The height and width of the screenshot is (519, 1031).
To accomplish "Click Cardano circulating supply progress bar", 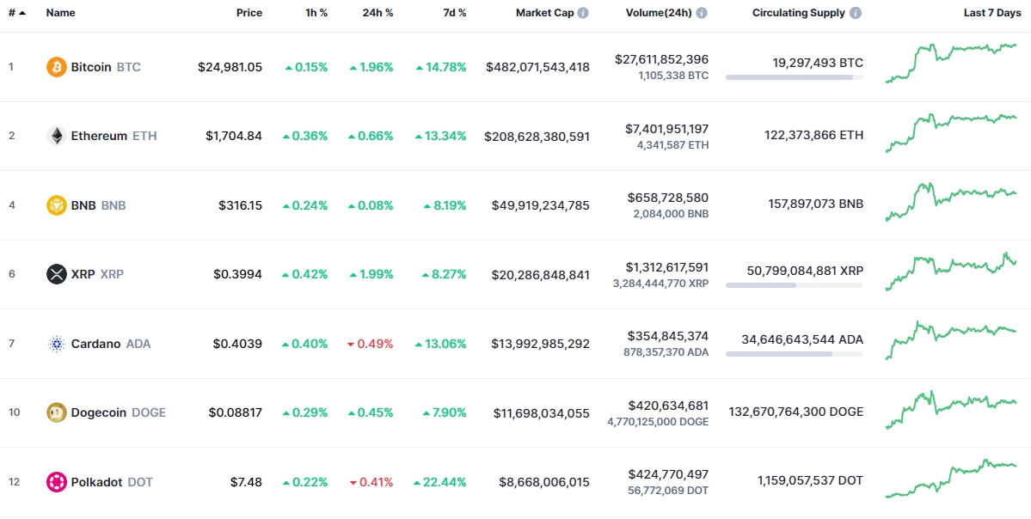I will click(795, 354).
